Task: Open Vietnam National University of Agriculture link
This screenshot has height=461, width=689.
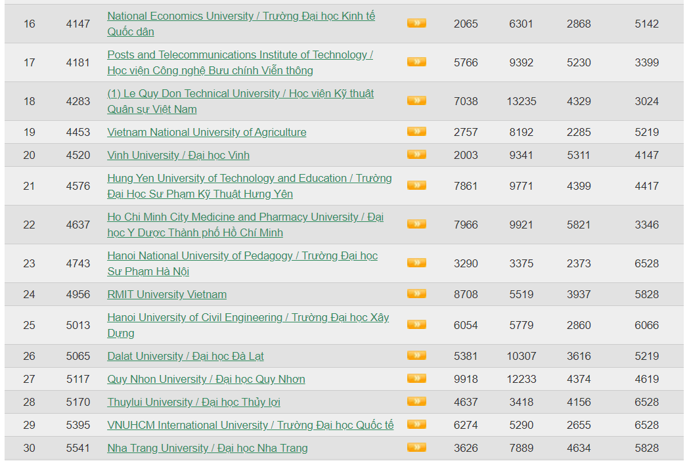Action: (x=206, y=133)
